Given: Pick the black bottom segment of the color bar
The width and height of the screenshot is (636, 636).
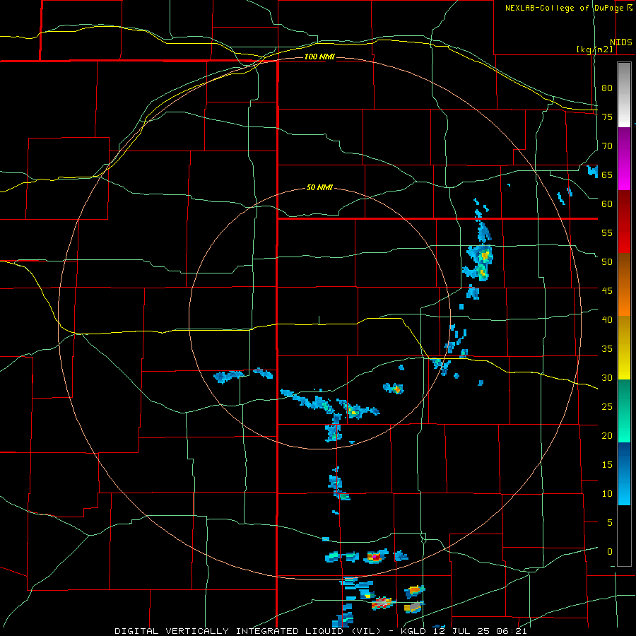Looking at the screenshot, I should click(x=624, y=536).
